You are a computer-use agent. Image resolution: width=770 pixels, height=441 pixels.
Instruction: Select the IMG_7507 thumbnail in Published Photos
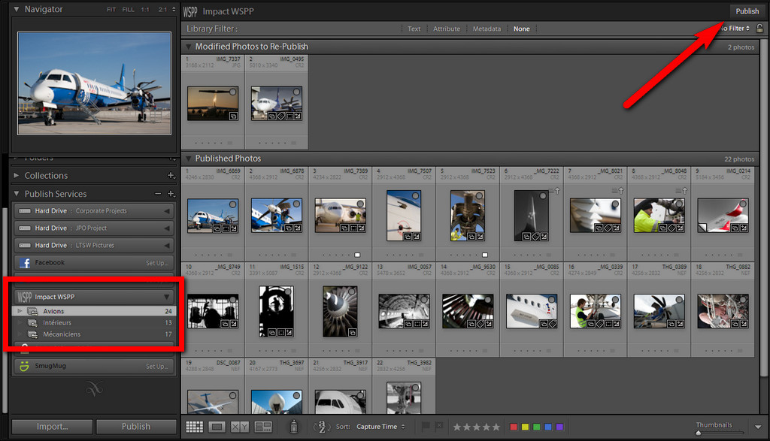tap(404, 216)
